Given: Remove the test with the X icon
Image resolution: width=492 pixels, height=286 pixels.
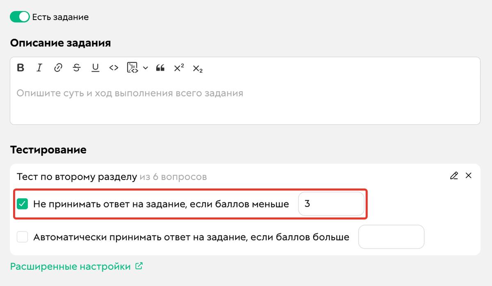Looking at the screenshot, I should 469,176.
